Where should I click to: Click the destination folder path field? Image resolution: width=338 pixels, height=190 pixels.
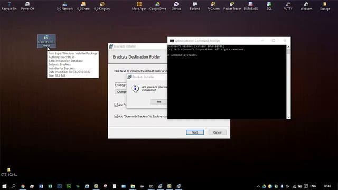point(120,85)
